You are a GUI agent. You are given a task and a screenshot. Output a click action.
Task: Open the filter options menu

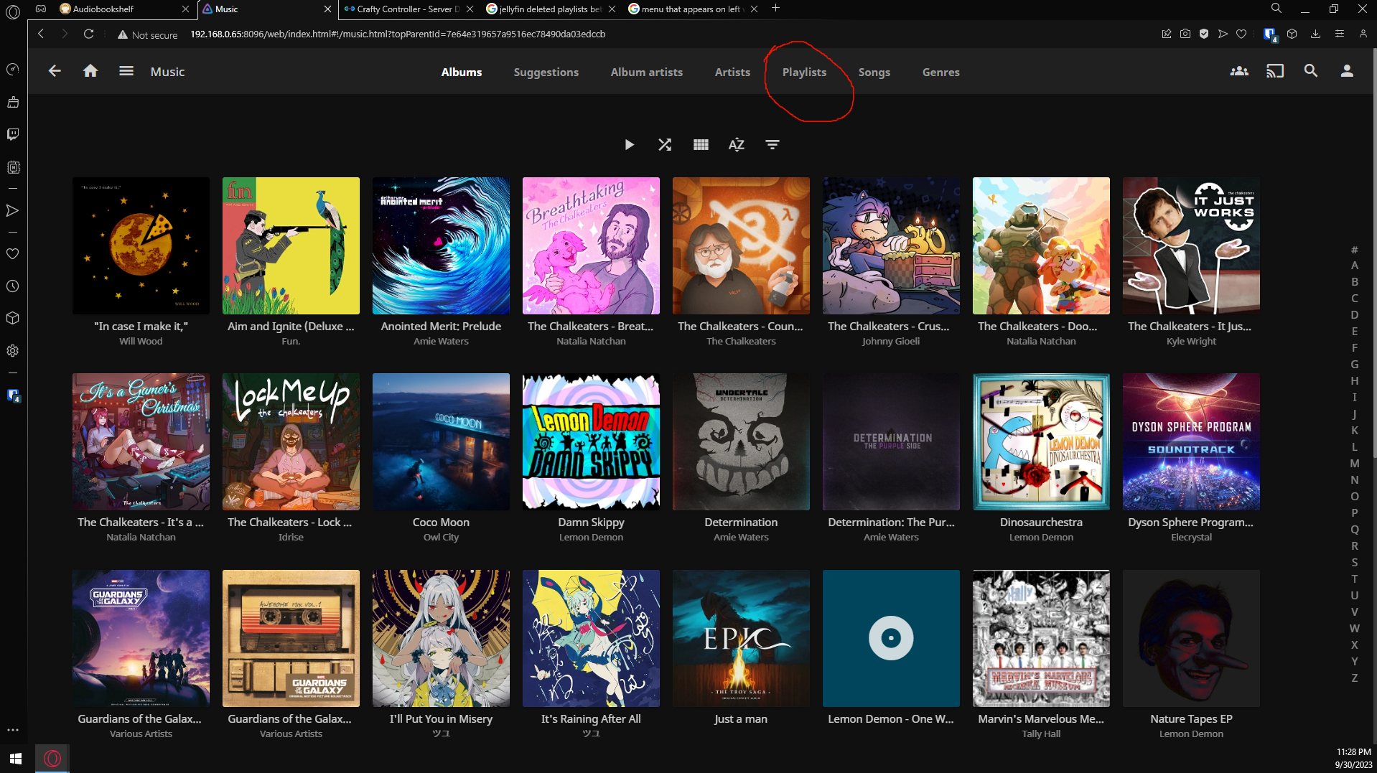tap(772, 145)
